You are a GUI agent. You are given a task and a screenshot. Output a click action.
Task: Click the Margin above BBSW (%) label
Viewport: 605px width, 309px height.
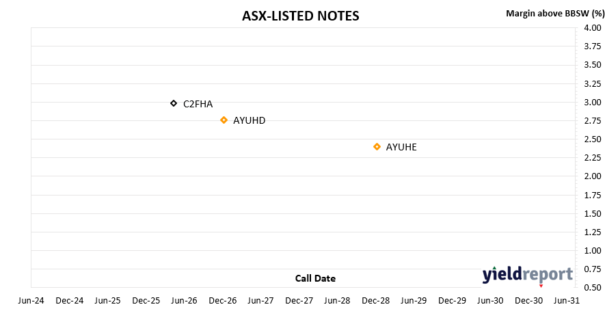click(x=554, y=14)
